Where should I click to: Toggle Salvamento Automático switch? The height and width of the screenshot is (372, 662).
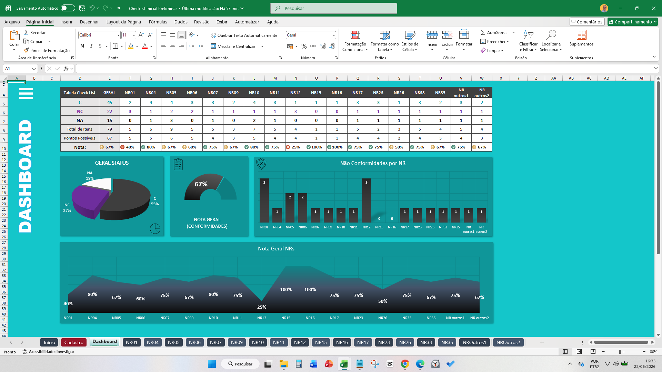point(68,8)
